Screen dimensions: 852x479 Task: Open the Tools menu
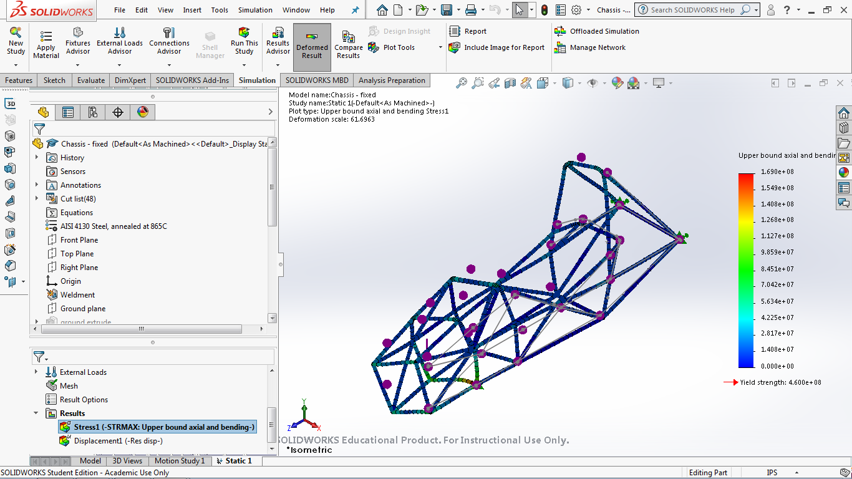pos(220,10)
